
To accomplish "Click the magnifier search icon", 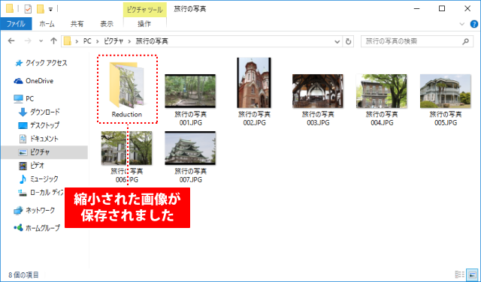I will pos(466,41).
